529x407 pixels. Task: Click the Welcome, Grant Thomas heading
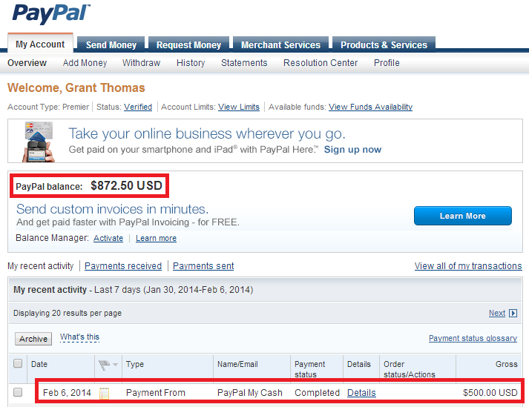[x=76, y=87]
